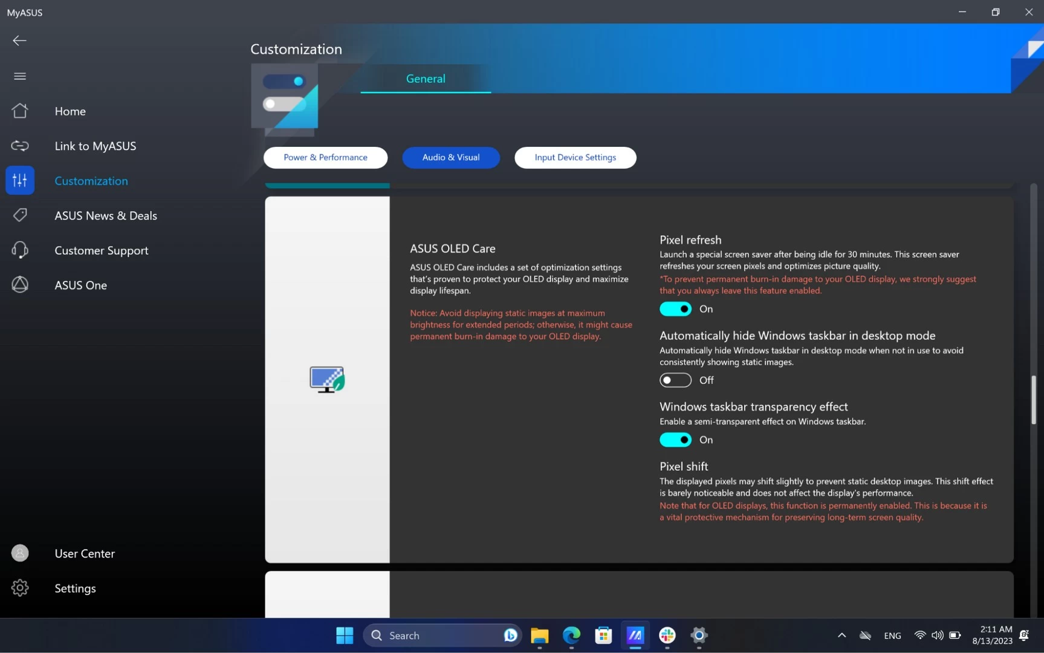Viewport: 1044px width, 653px height.
Task: Select the ASUS One menu item
Action: point(81,285)
